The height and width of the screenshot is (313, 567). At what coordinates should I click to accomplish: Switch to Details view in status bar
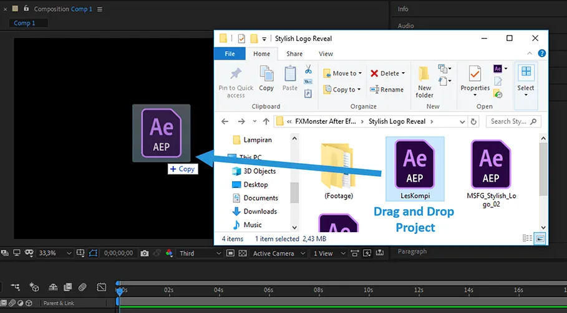528,238
